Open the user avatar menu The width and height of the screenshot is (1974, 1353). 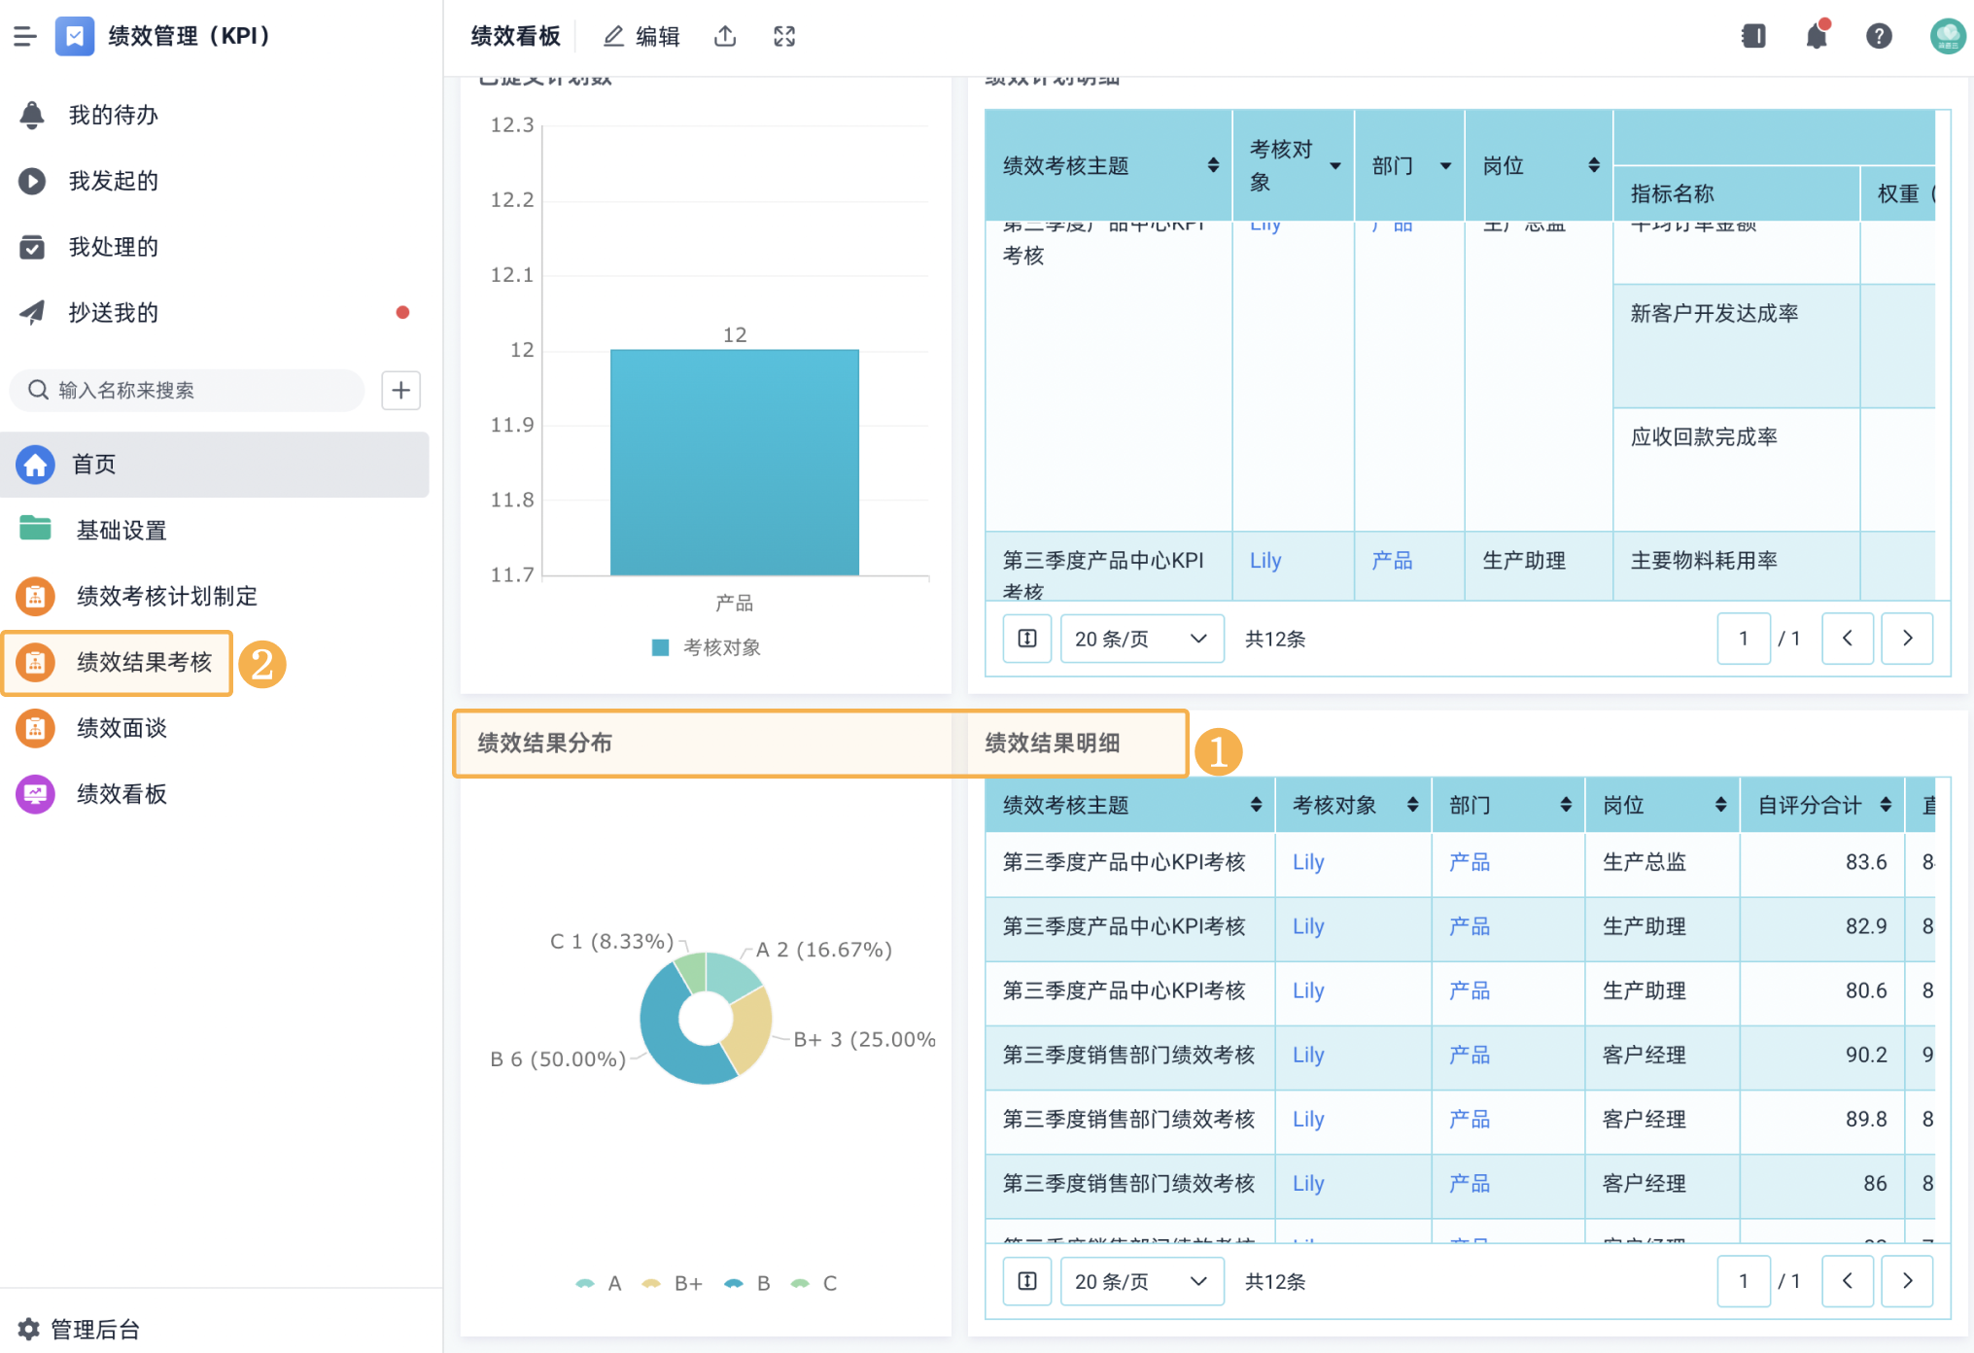pos(1947,37)
